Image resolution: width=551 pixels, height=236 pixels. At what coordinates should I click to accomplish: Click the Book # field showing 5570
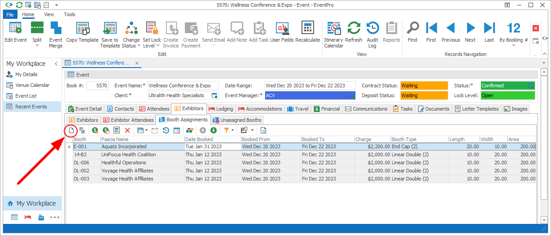click(97, 86)
